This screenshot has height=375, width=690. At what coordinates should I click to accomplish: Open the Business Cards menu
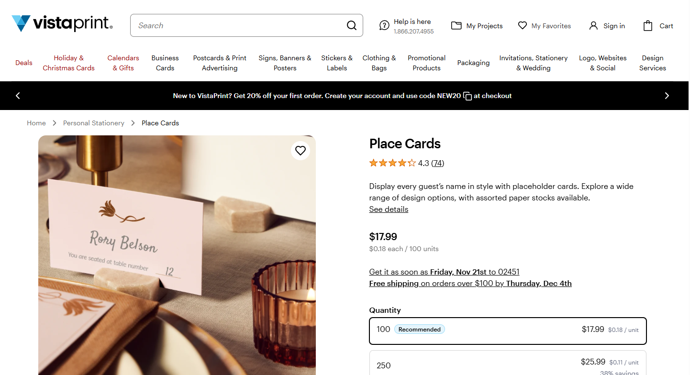pyautogui.click(x=165, y=63)
